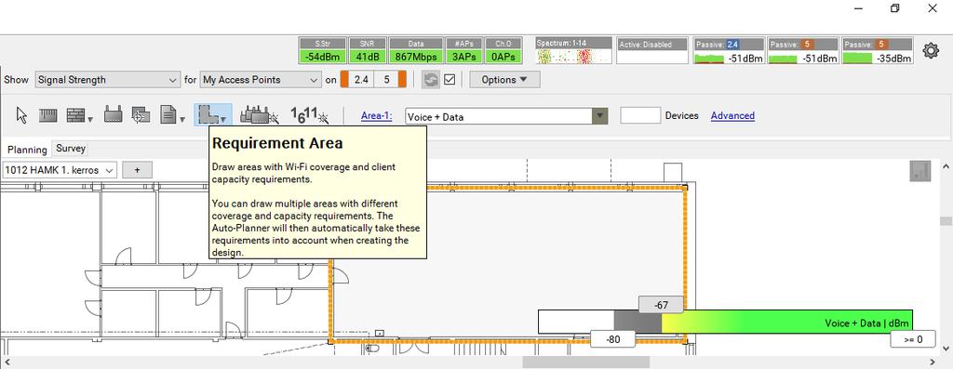
Task: Switch to the Survey tab
Action: (x=71, y=148)
